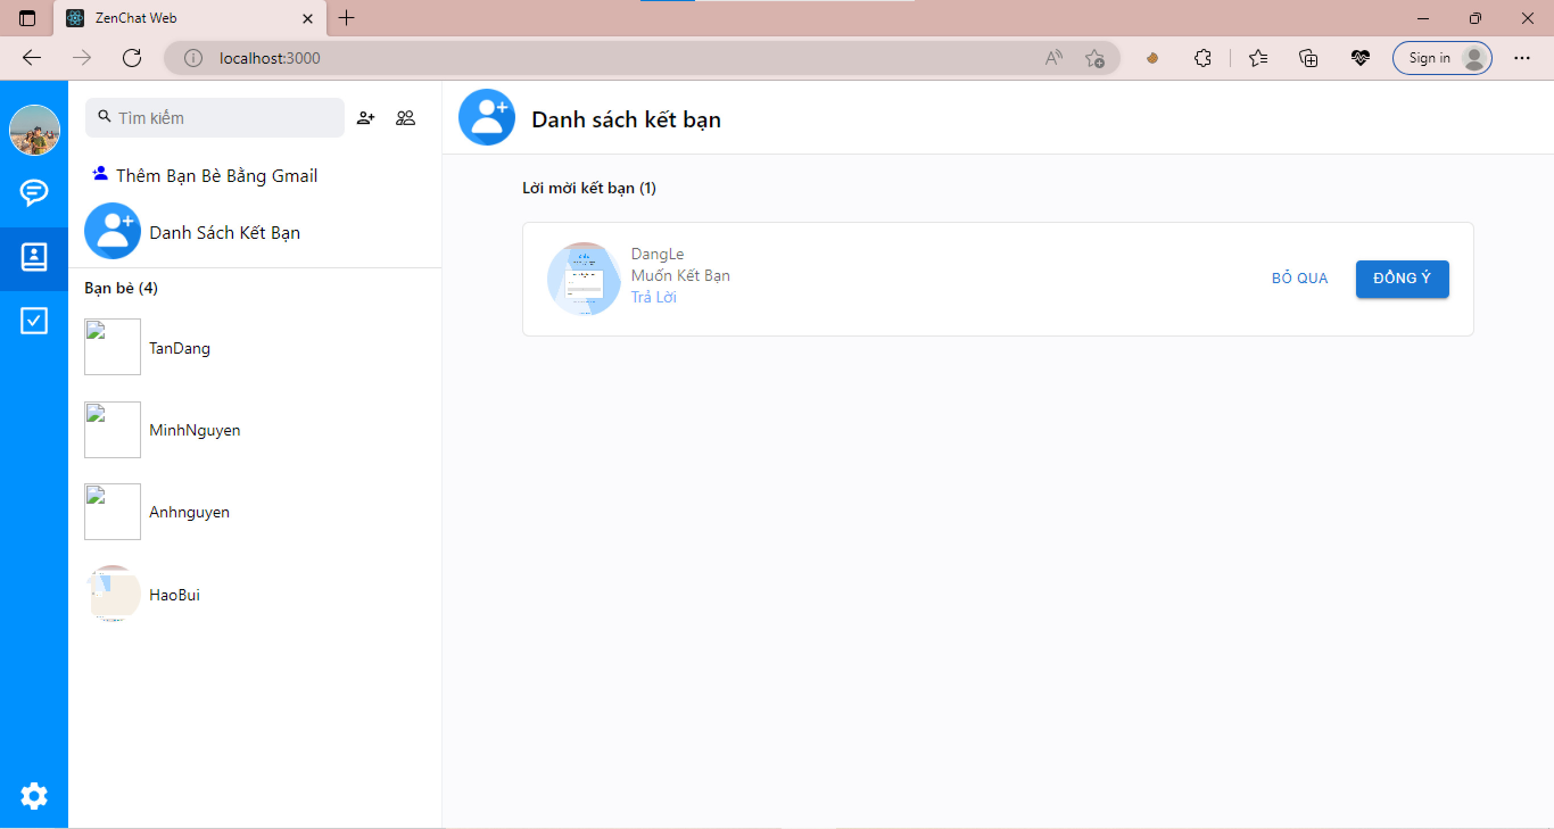This screenshot has height=829, width=1554.
Task: Open the Danh Sách Kết Bạn contact icon
Action: (112, 231)
